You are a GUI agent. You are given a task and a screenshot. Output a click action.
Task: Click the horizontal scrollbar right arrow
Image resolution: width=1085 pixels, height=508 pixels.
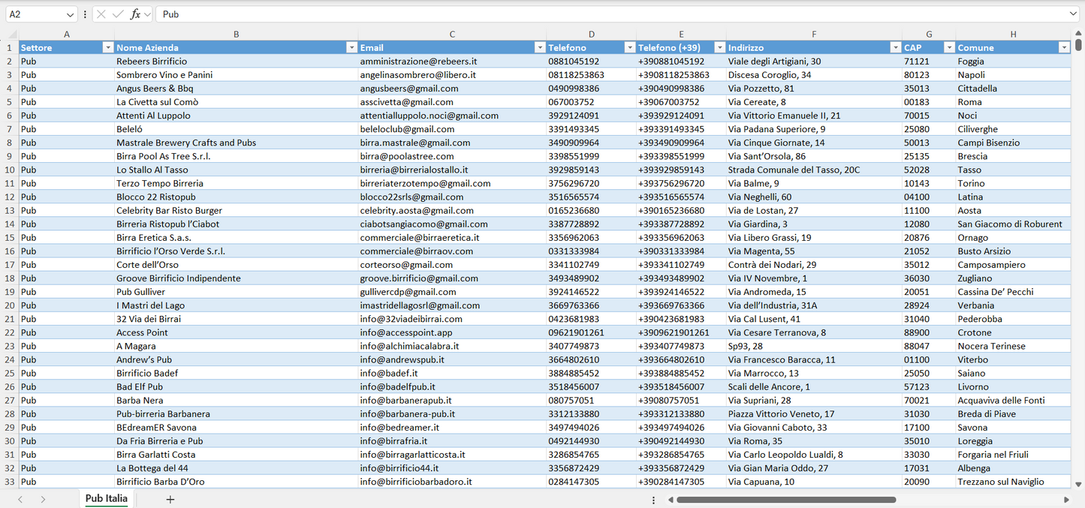1066,499
